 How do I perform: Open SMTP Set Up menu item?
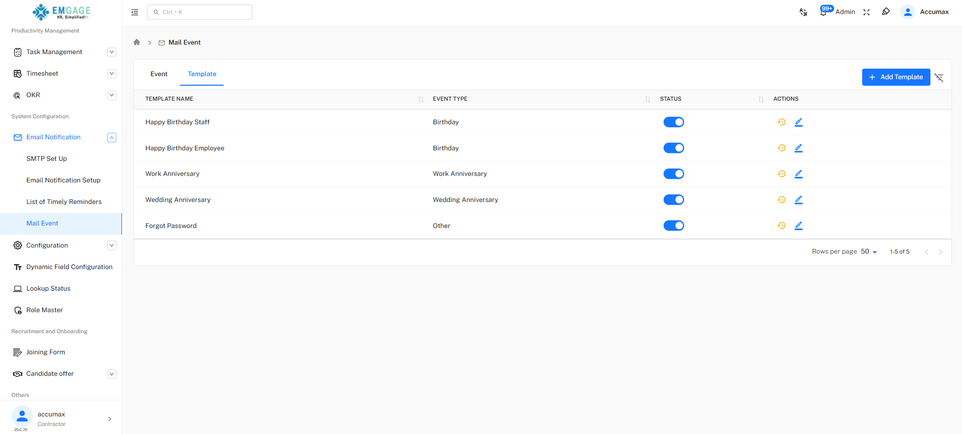coord(47,159)
